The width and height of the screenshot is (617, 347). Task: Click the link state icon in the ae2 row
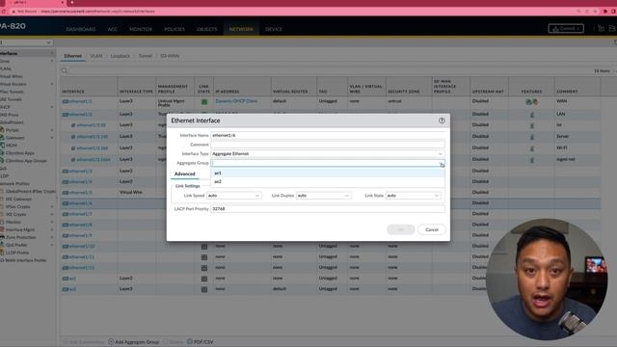click(x=204, y=289)
